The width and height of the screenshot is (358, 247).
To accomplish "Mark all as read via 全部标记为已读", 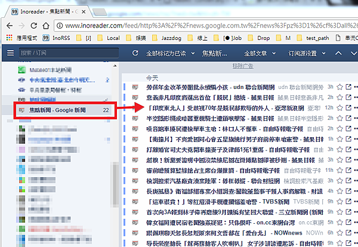I will click(x=166, y=54).
